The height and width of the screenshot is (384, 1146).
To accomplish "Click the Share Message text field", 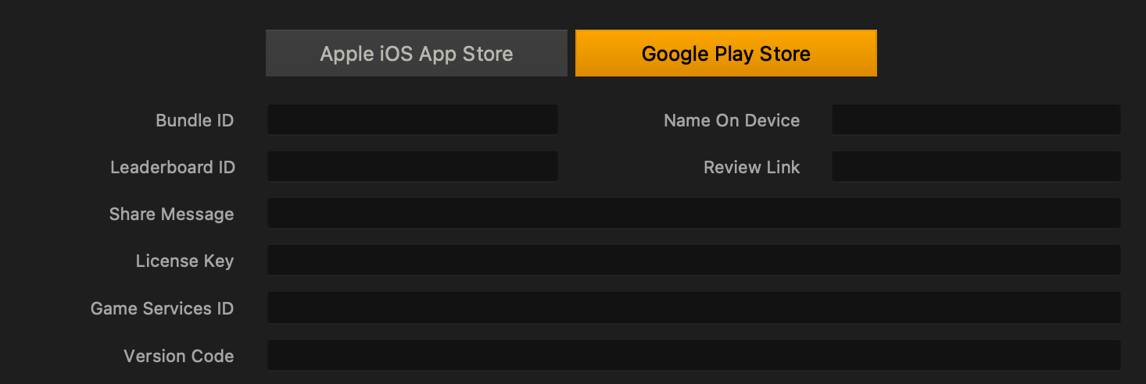I will pyautogui.click(x=694, y=214).
